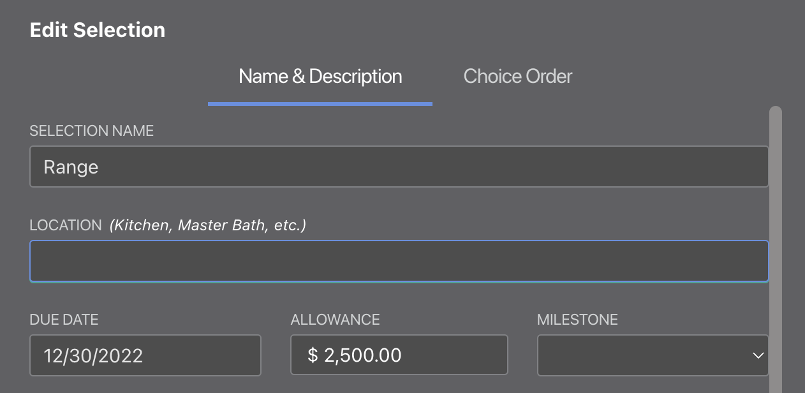Switch to the Choice Order tab

point(518,76)
